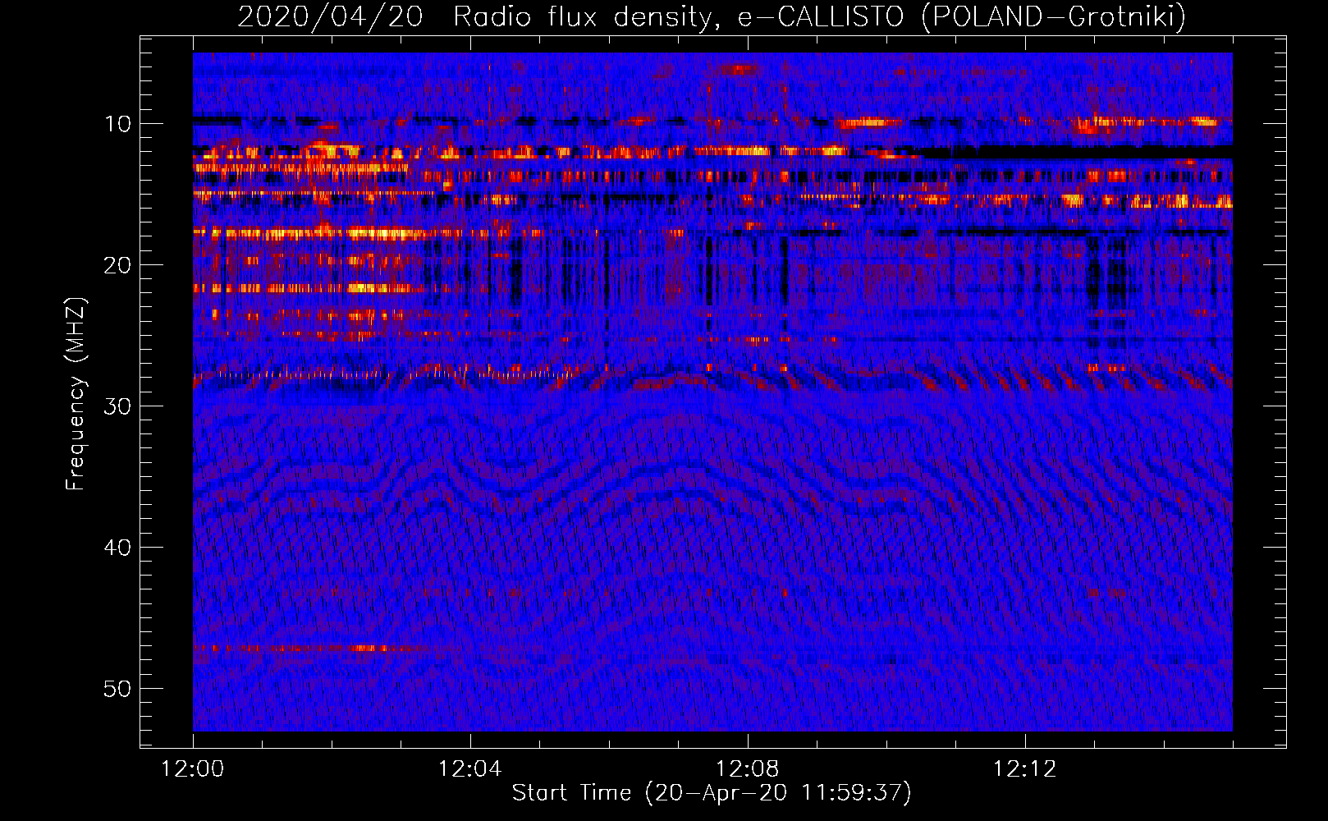Screen dimensions: 1328x821
Task: Click the x-axis time label 12:08
Action: click(x=748, y=769)
